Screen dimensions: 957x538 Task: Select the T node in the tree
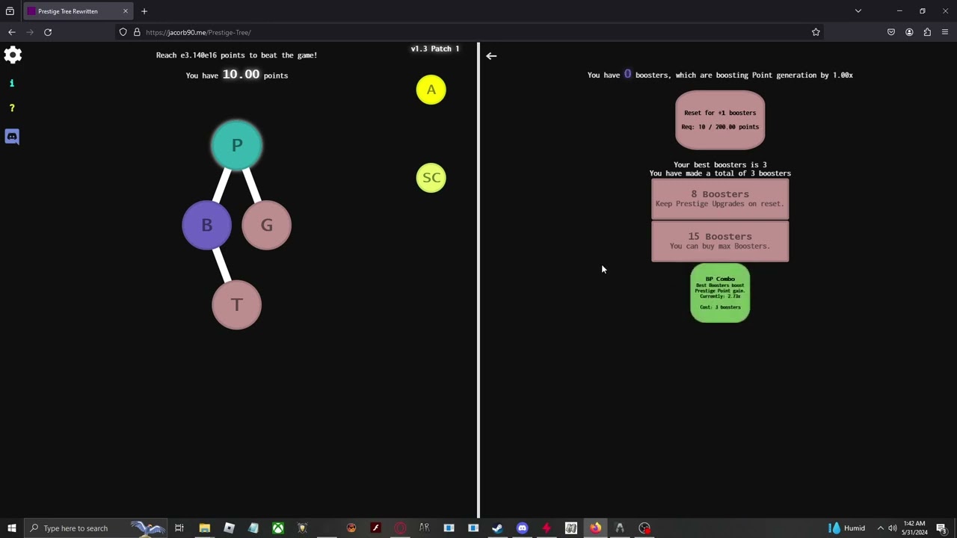[x=237, y=305]
